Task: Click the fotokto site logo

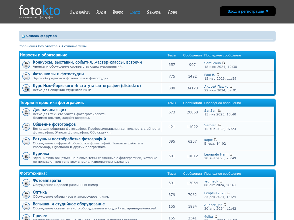Action: [39, 11]
